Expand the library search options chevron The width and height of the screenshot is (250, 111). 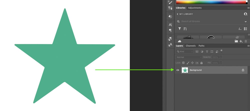(245, 22)
